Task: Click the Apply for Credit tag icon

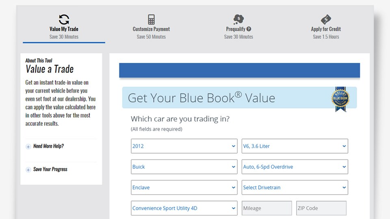Action: (x=326, y=19)
